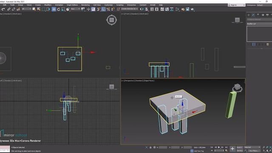Activate Select and Rotate tool

tap(59, 9)
